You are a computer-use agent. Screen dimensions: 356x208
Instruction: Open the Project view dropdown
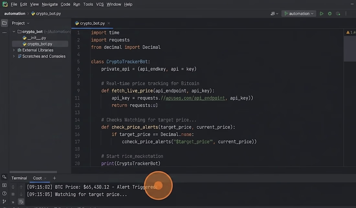(21, 23)
